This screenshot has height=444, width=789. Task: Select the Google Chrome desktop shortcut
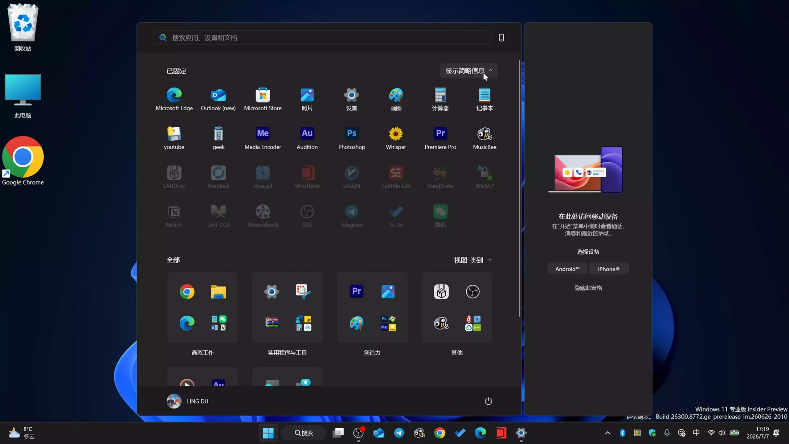coord(23,161)
